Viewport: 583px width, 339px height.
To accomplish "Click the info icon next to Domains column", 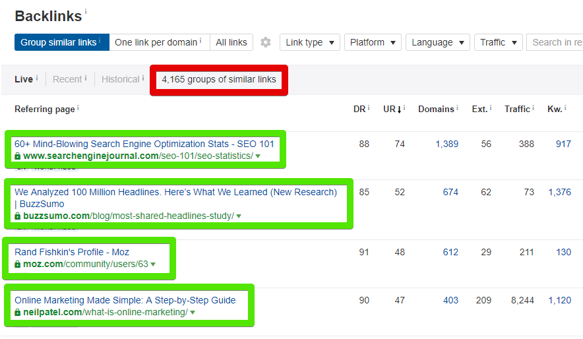I will click(x=457, y=108).
